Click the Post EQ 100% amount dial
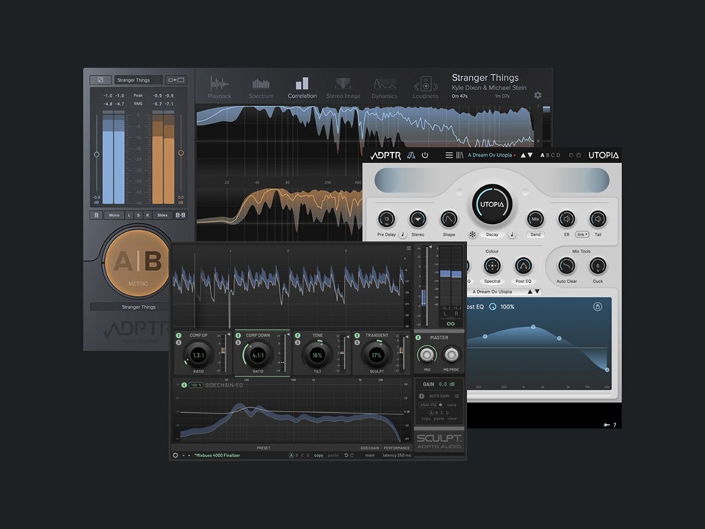 (493, 307)
